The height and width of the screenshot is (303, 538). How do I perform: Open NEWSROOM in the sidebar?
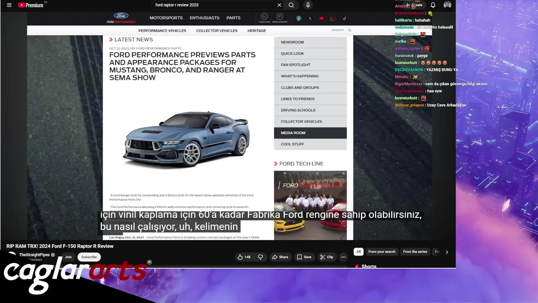[310, 42]
